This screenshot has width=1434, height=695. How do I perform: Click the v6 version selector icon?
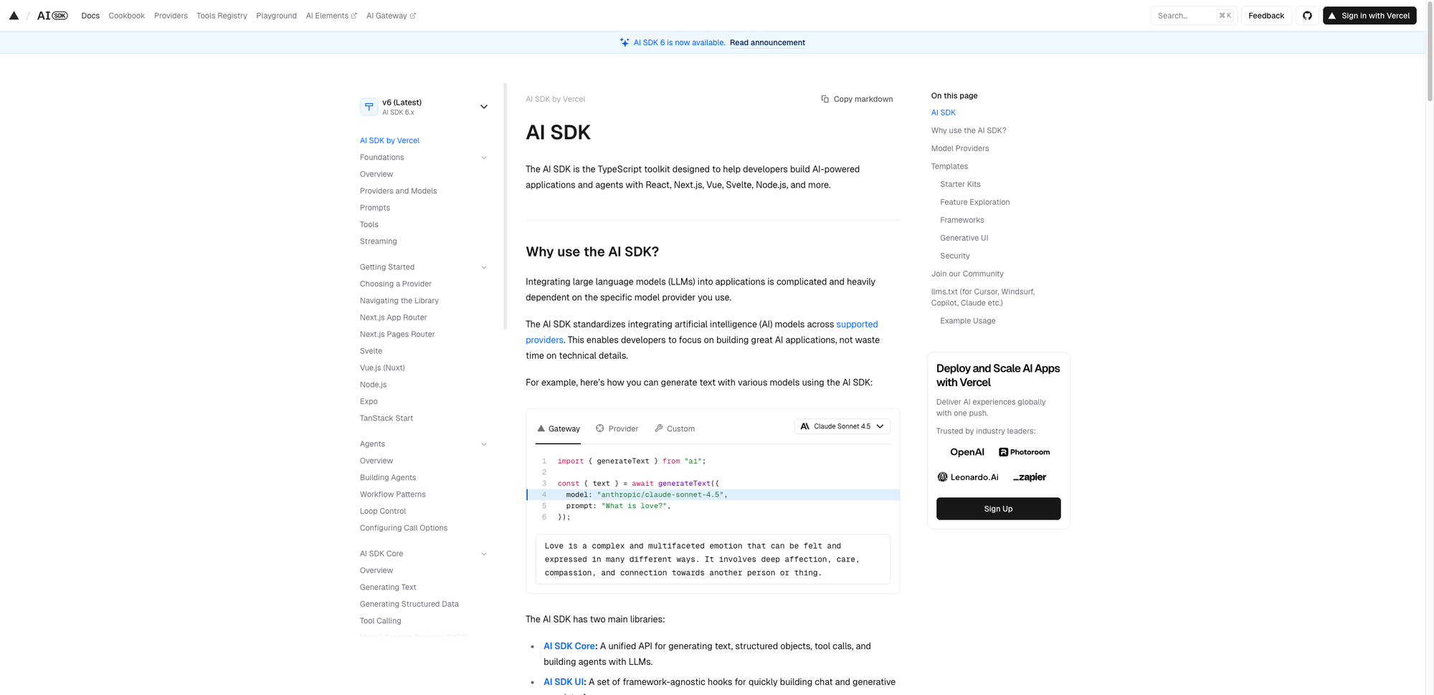(x=369, y=107)
